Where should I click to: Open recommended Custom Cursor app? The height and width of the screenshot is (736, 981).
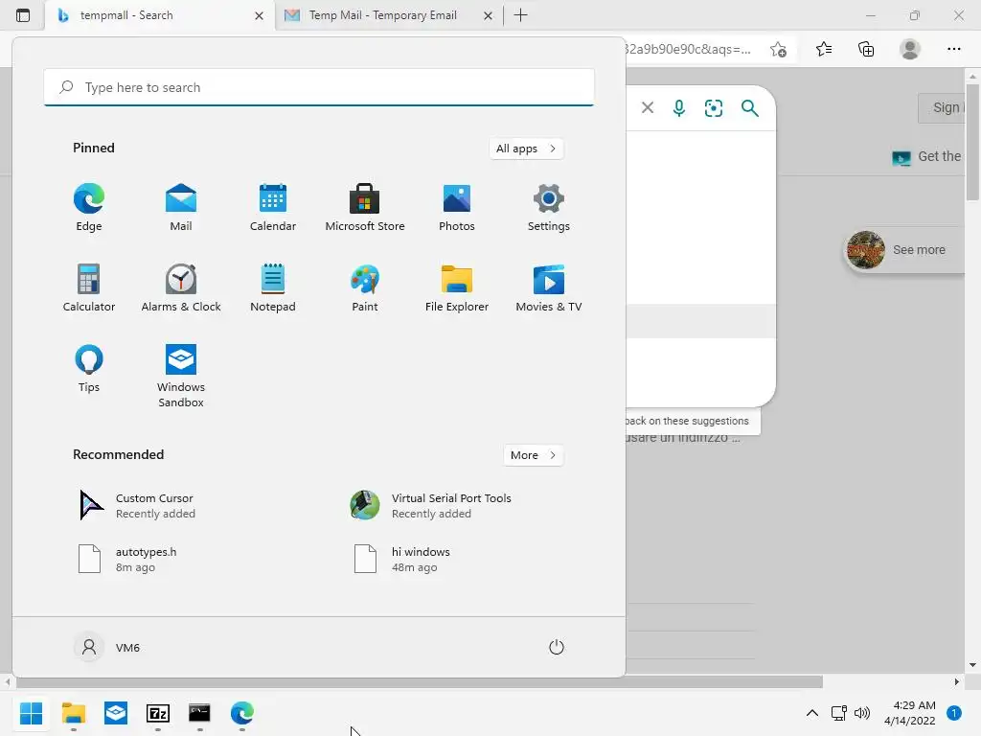pyautogui.click(x=138, y=506)
